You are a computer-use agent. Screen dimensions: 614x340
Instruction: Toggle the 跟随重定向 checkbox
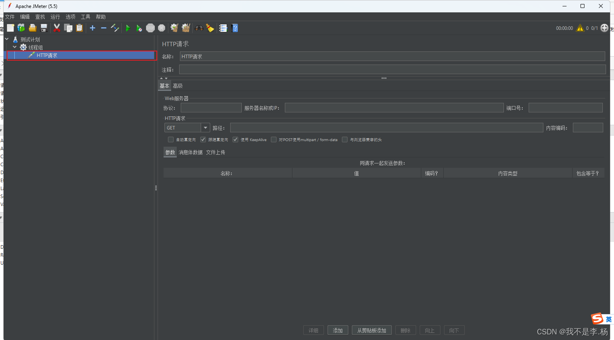[203, 140]
